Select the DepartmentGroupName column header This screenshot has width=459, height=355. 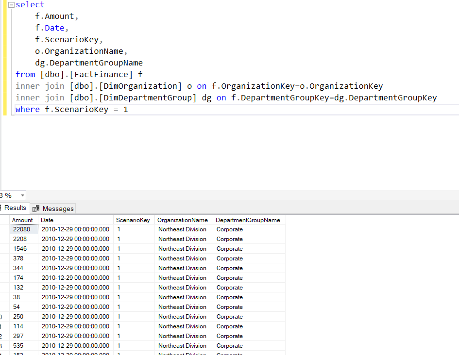pyautogui.click(x=249, y=220)
